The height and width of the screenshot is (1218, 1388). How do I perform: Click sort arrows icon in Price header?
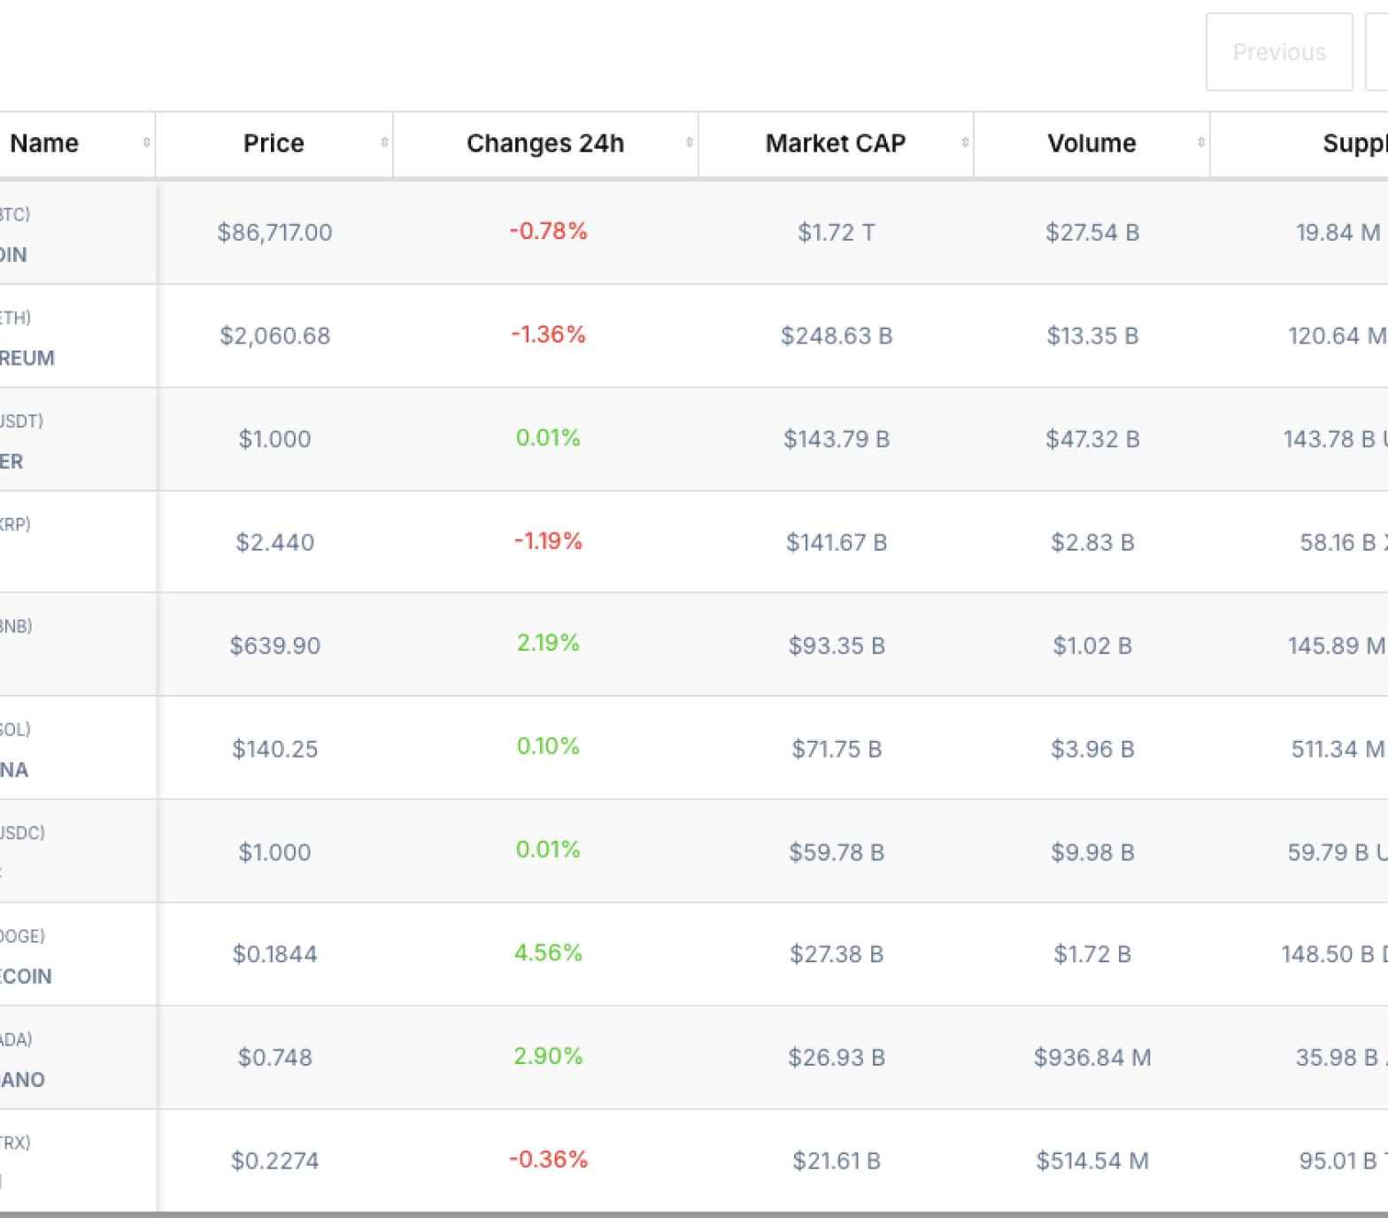[x=385, y=143]
